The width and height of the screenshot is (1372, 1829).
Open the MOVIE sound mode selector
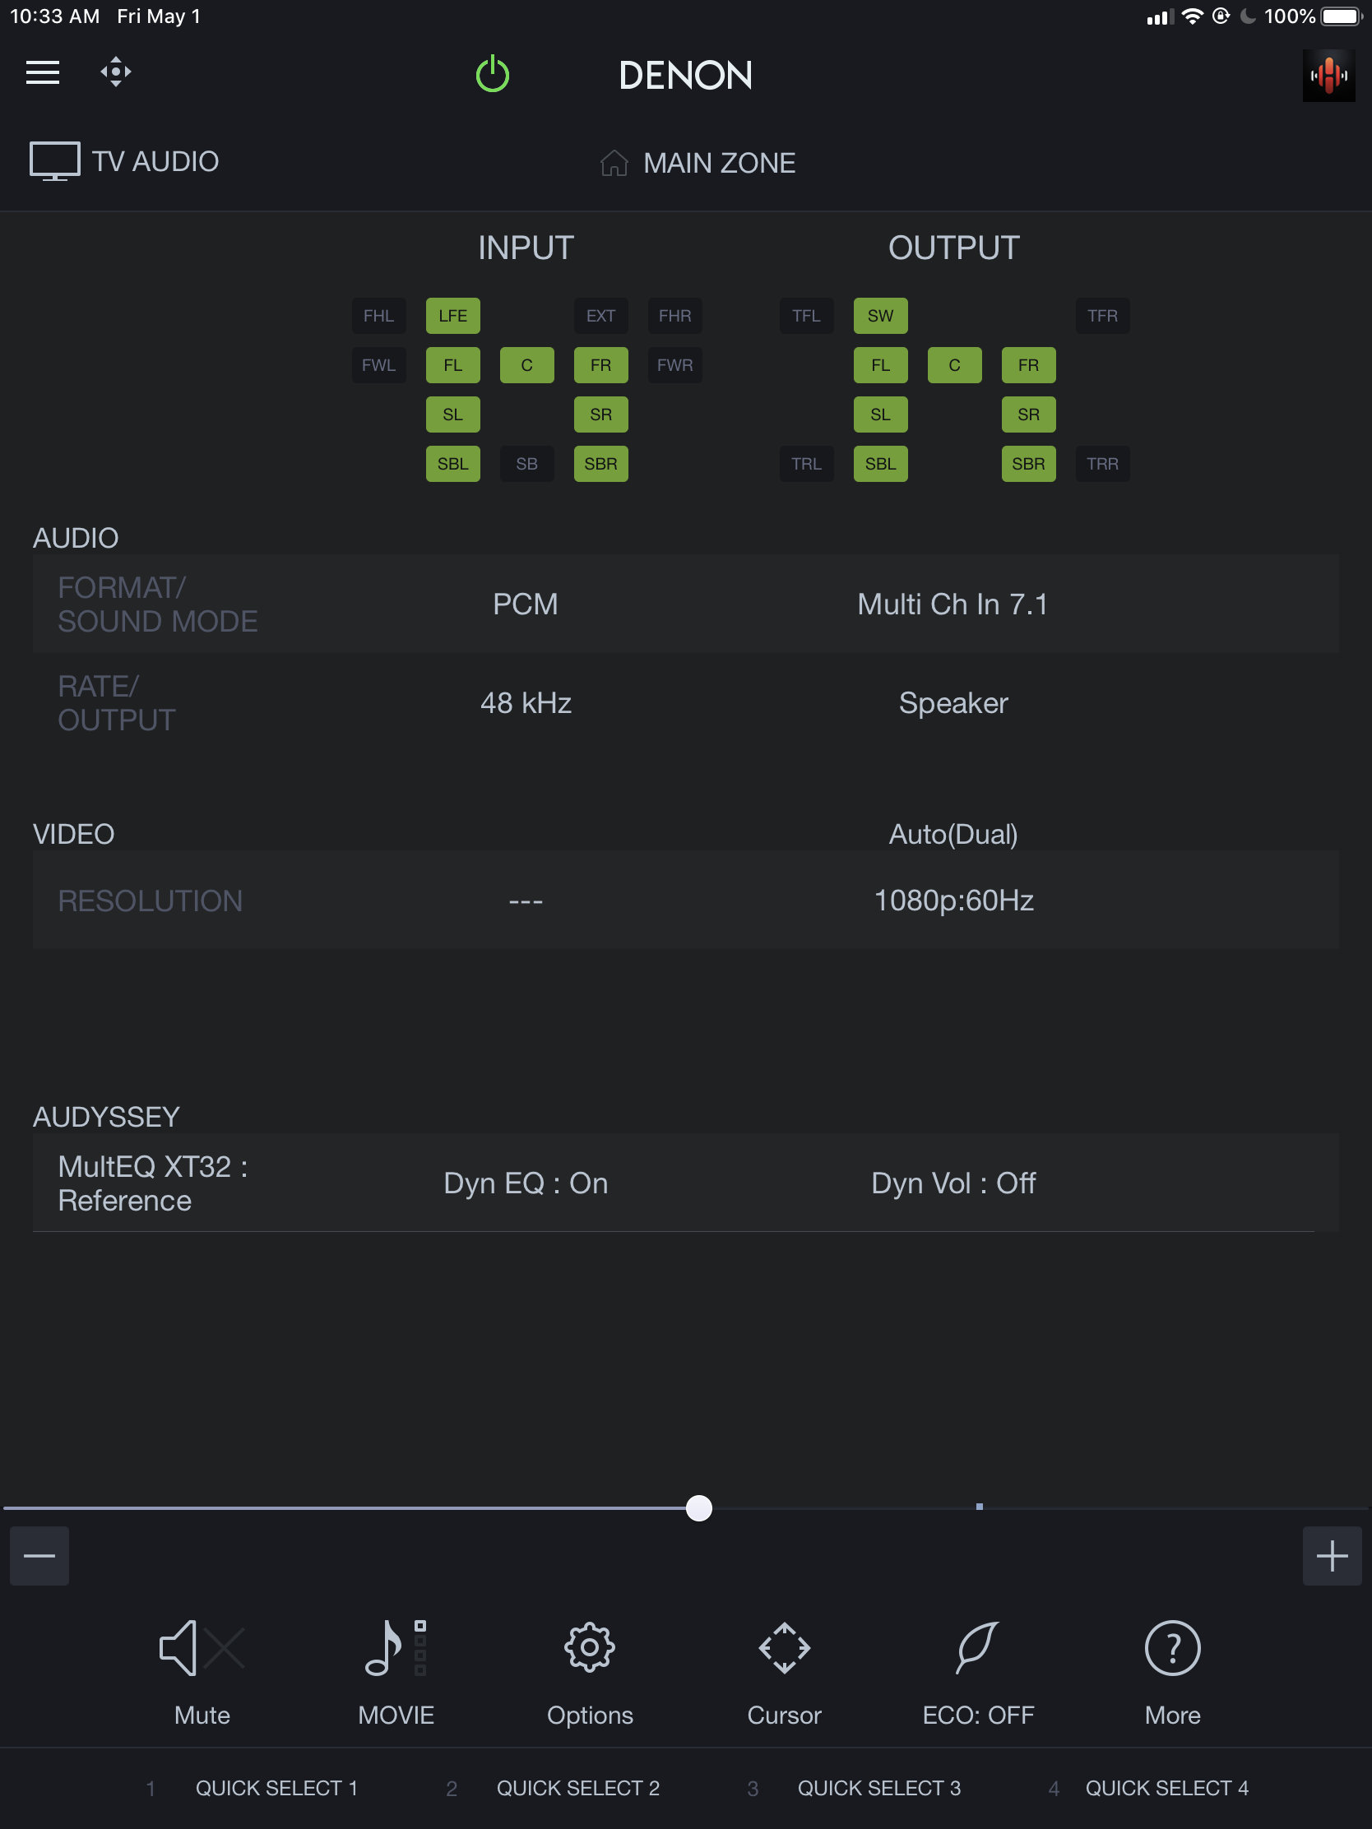click(396, 1670)
